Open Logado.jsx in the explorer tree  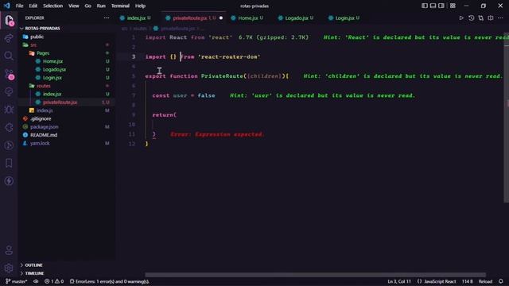point(54,69)
